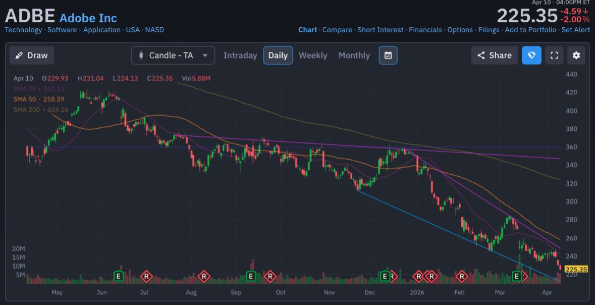The image size is (595, 305).
Task: Click the September earnings E marker
Action: 250,276
